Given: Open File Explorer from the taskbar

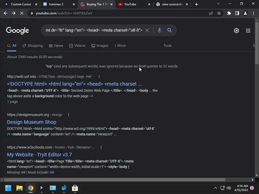Looking at the screenshot, I should coord(19,188).
